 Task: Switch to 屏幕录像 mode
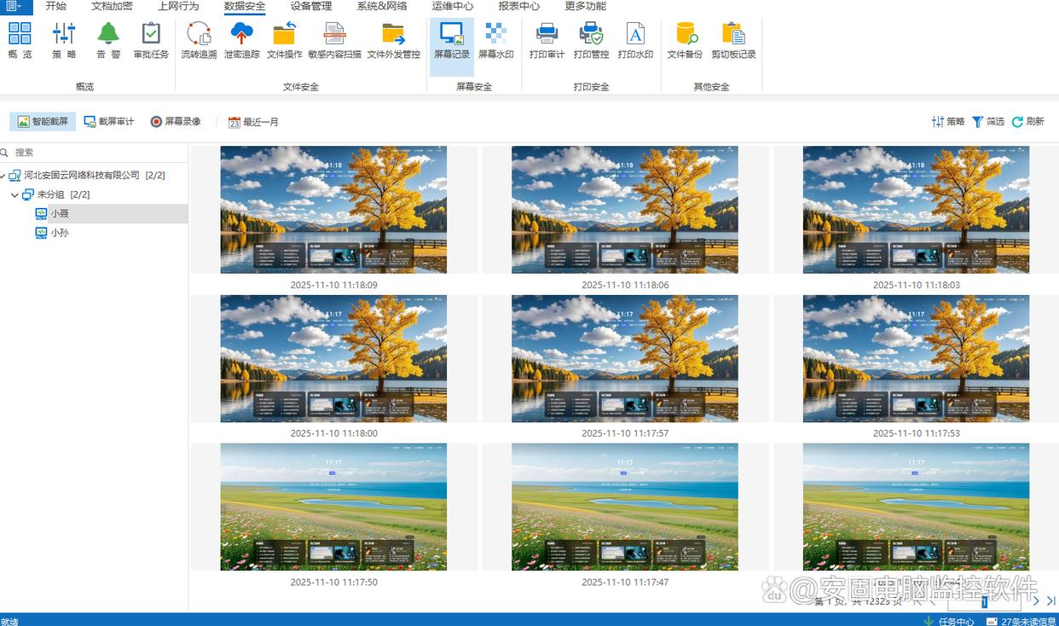click(176, 122)
